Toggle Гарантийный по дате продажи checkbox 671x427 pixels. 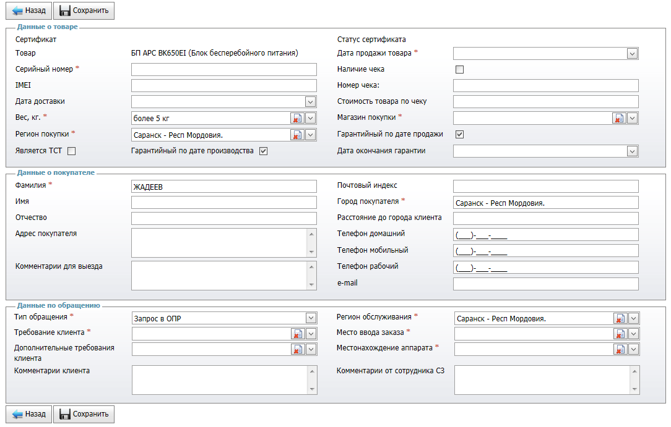pos(459,134)
